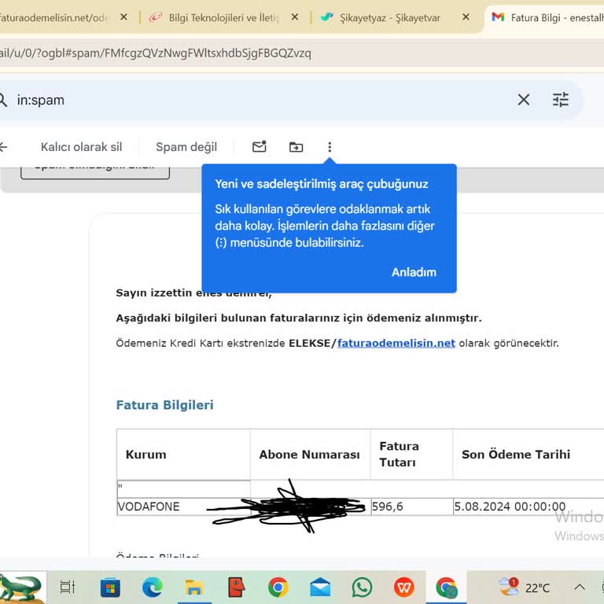Select the 596,6 amount cell
Viewport: 604px width, 604px height.
[x=412, y=506]
